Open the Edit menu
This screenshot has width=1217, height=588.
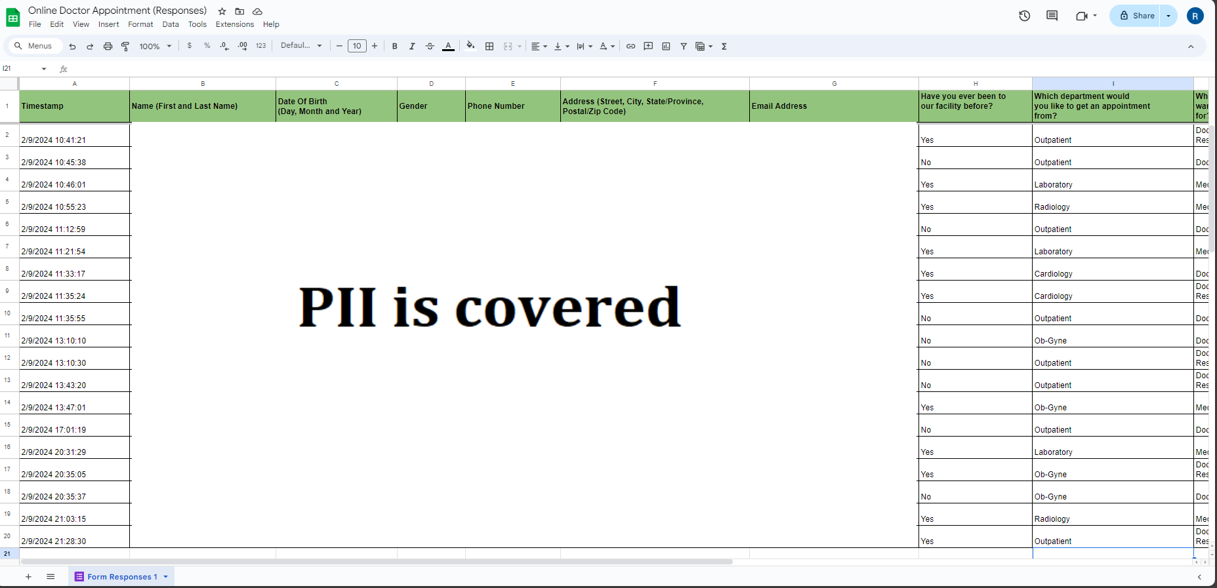point(57,24)
